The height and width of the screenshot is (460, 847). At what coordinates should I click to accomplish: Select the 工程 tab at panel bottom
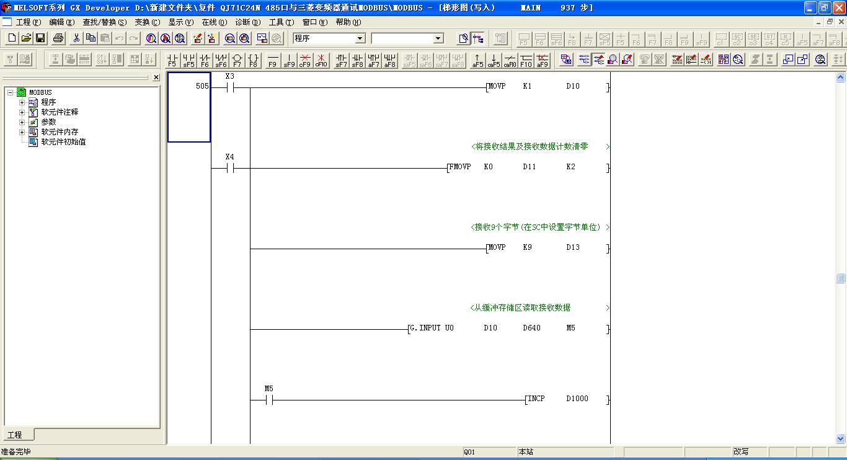pyautogui.click(x=15, y=435)
